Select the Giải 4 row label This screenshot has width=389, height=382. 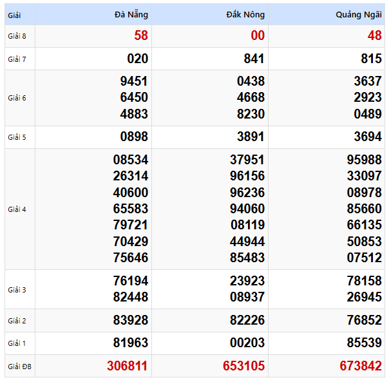click(x=17, y=209)
